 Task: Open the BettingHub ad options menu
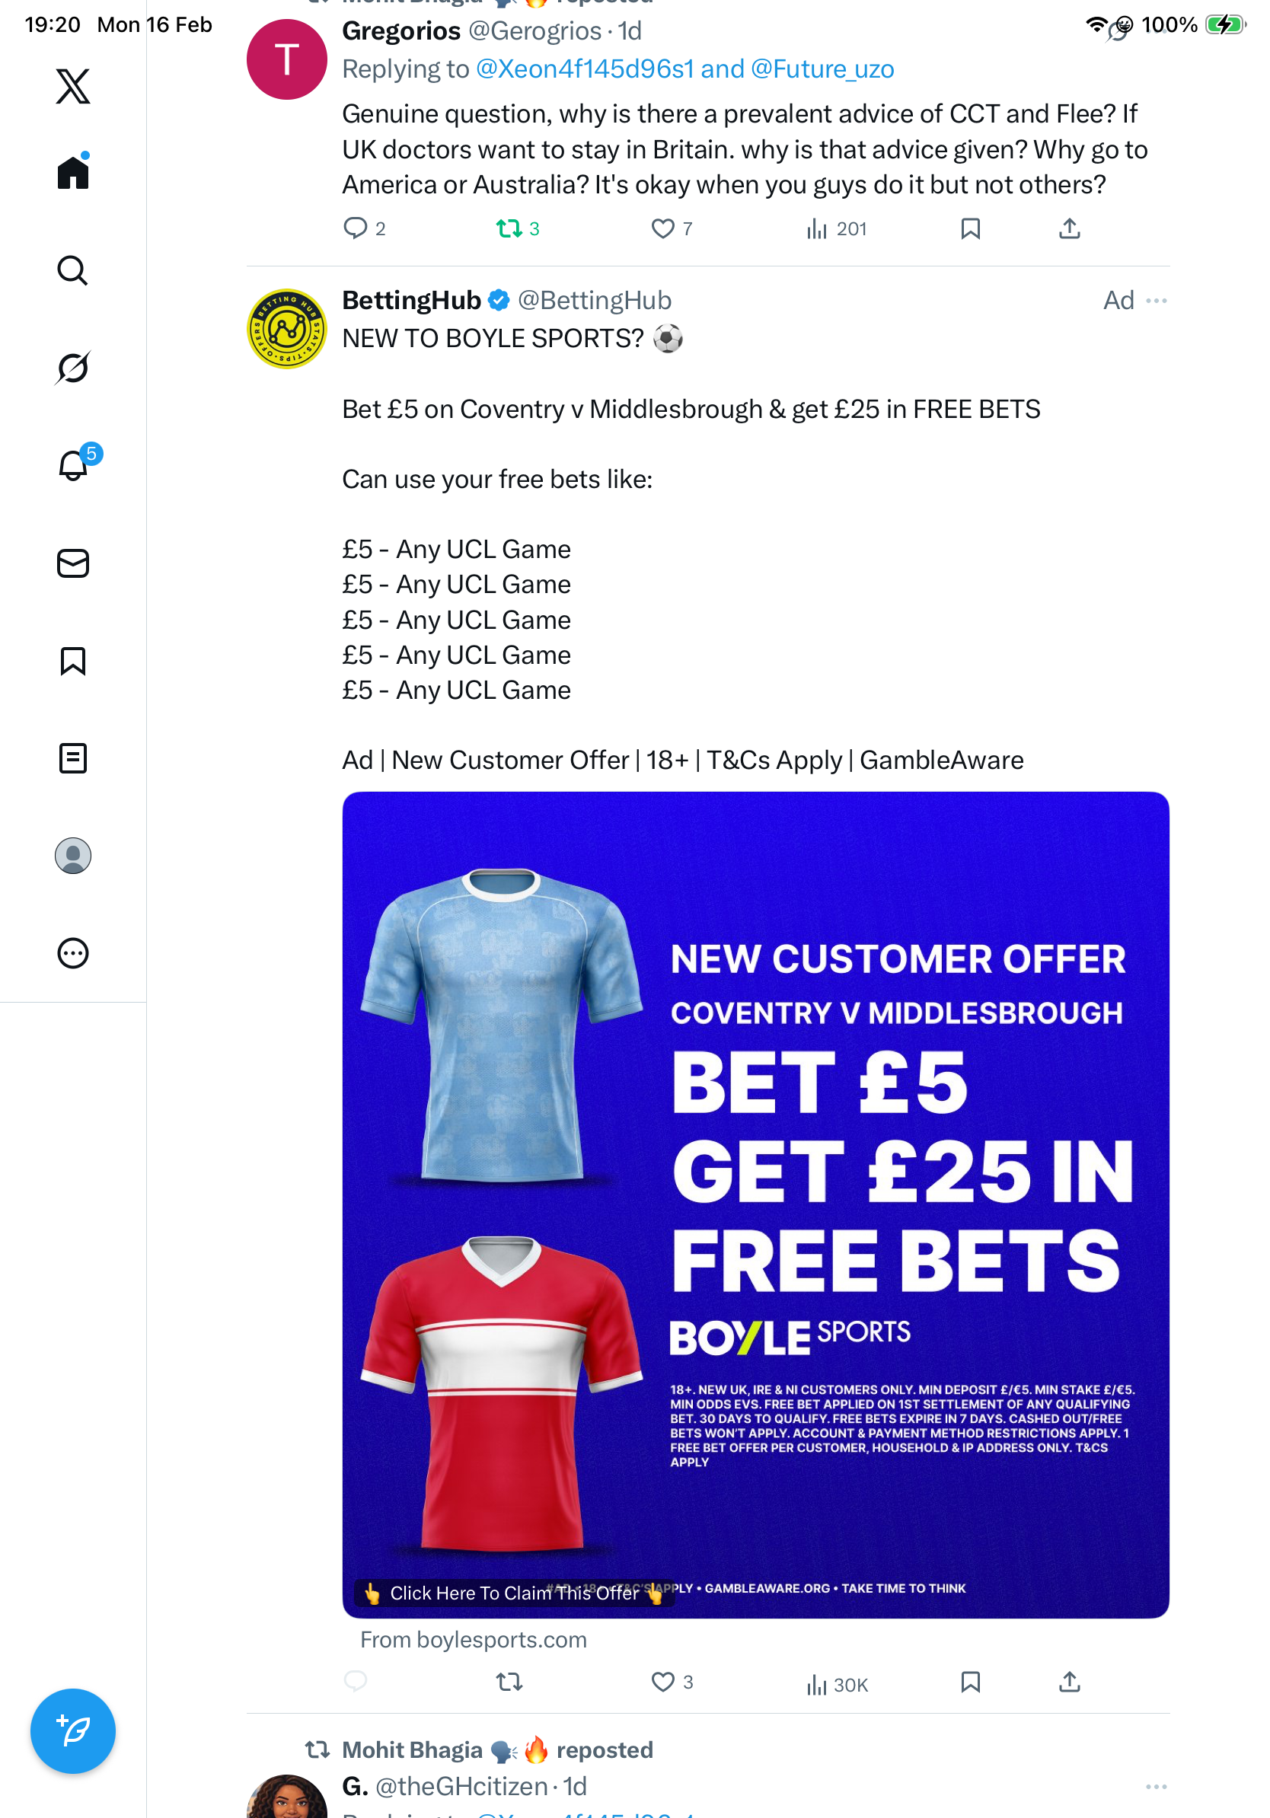tap(1156, 301)
